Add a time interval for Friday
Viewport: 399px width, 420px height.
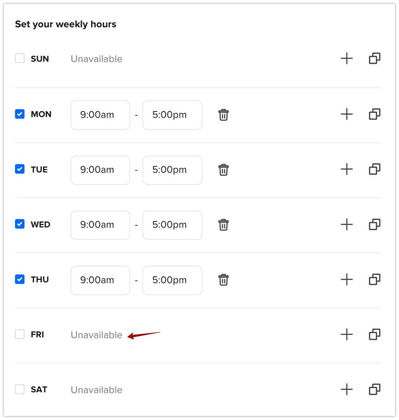tap(347, 334)
